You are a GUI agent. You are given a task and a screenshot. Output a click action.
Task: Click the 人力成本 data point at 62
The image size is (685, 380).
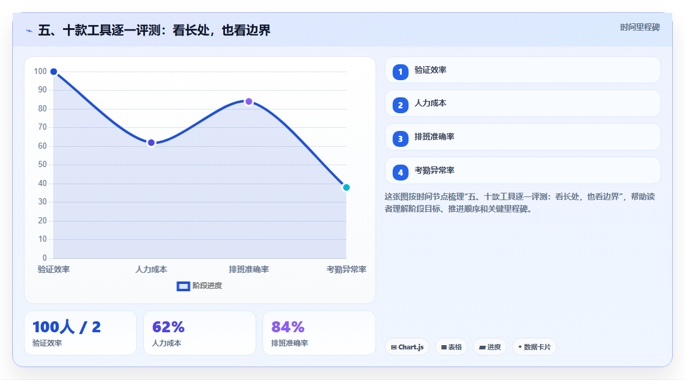point(151,143)
